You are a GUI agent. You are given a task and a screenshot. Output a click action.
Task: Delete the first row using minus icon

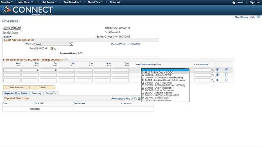[x=226, y=70]
